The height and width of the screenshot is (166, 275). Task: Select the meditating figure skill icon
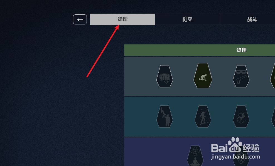coord(195,156)
